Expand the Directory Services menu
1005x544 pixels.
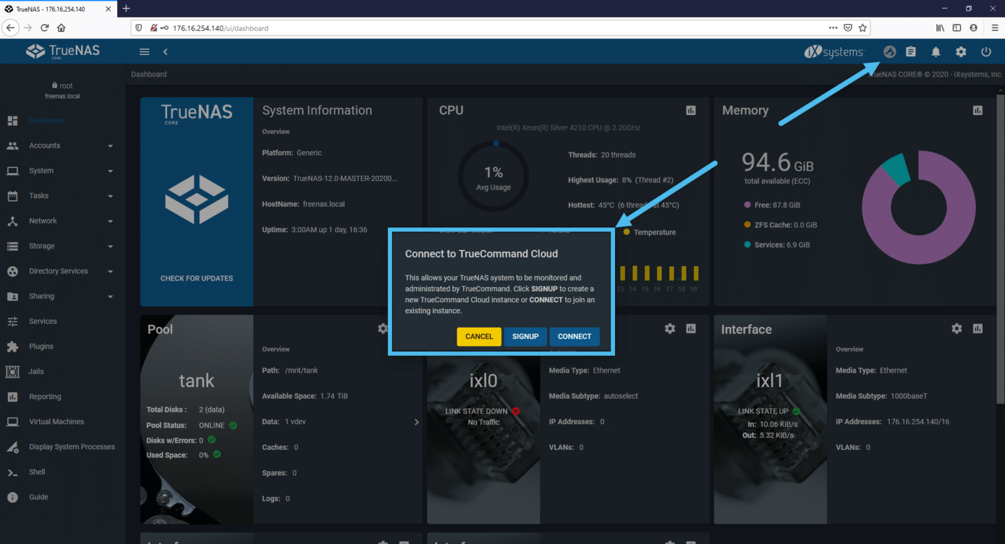pos(63,271)
